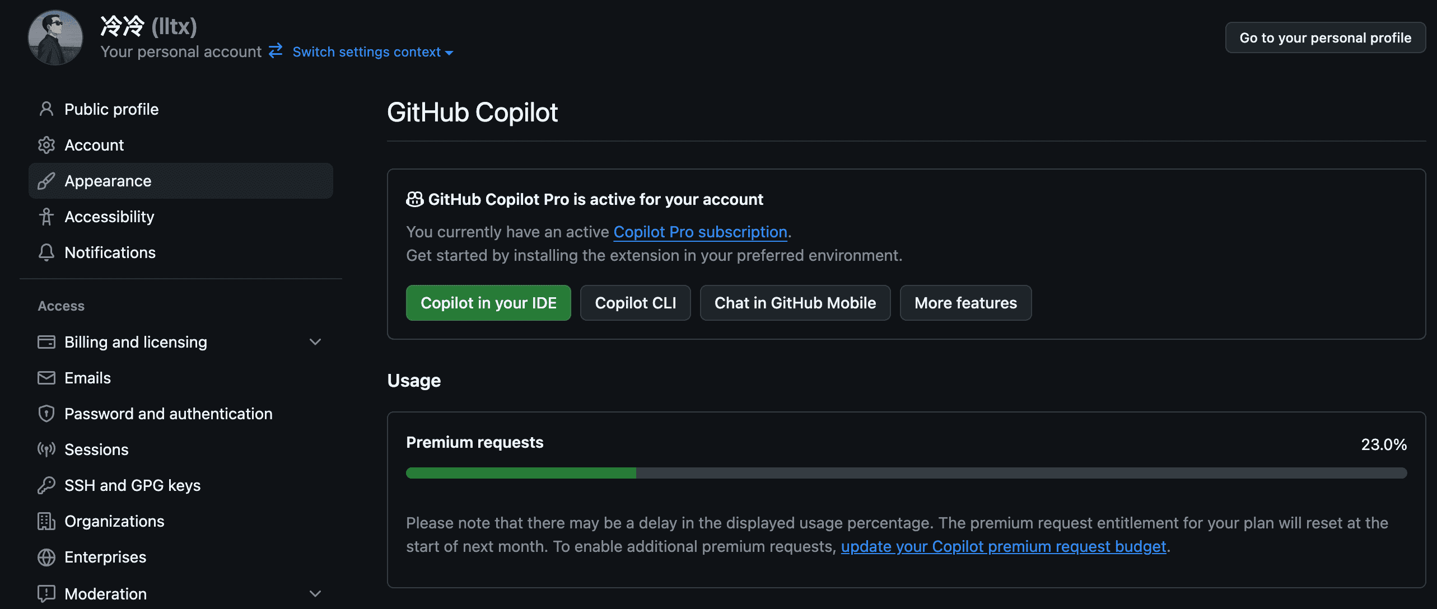1437x609 pixels.
Task: Open the Copilot Pro subscription link
Action: click(699, 231)
